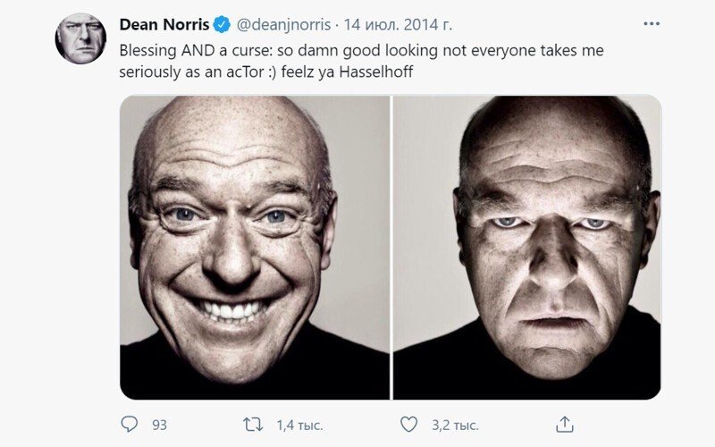The image size is (715, 447).
Task: Like the tweet with the heart icon
Action: (x=408, y=424)
